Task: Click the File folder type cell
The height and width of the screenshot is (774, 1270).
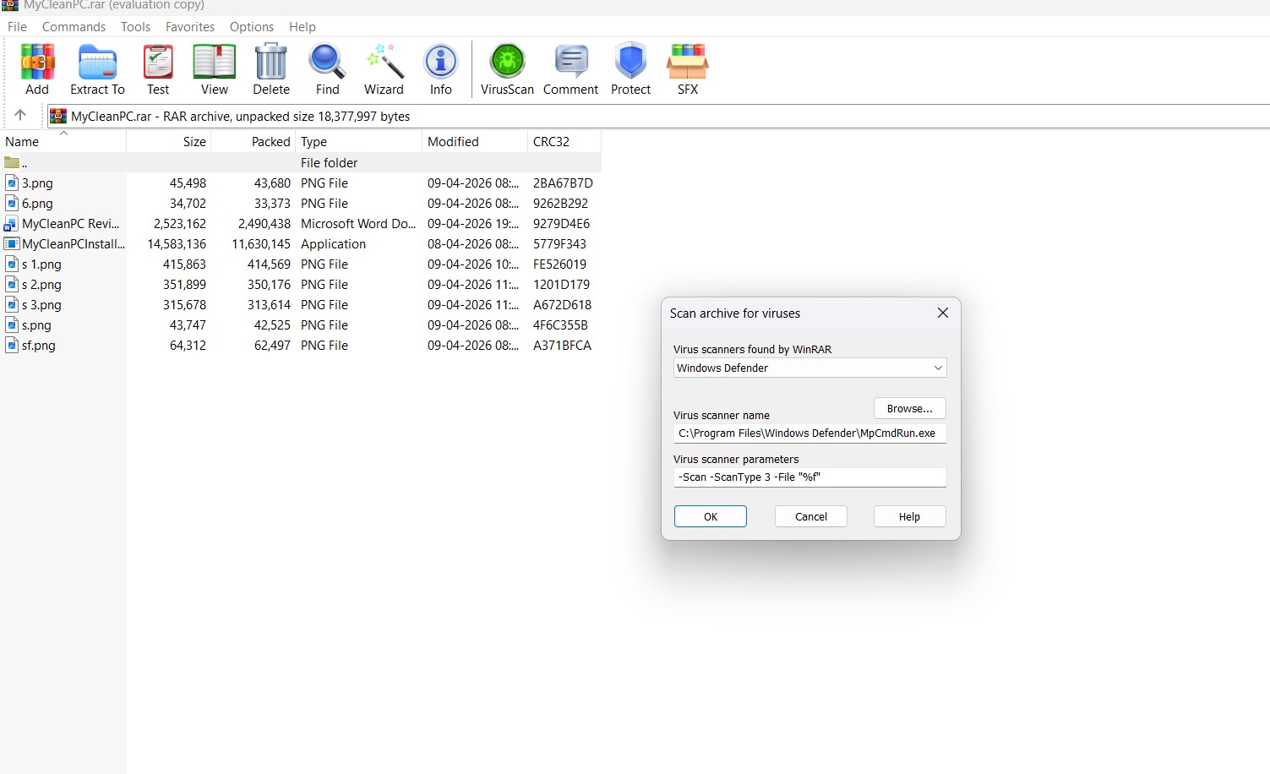Action: click(x=329, y=162)
